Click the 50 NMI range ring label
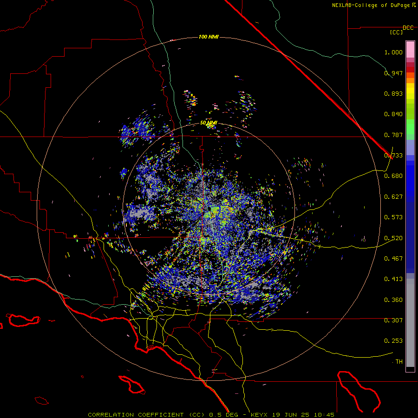This screenshot has width=418, height=418. (209, 123)
